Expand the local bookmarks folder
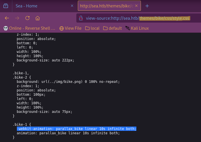The height and width of the screenshot is (142, 201). (92, 28)
